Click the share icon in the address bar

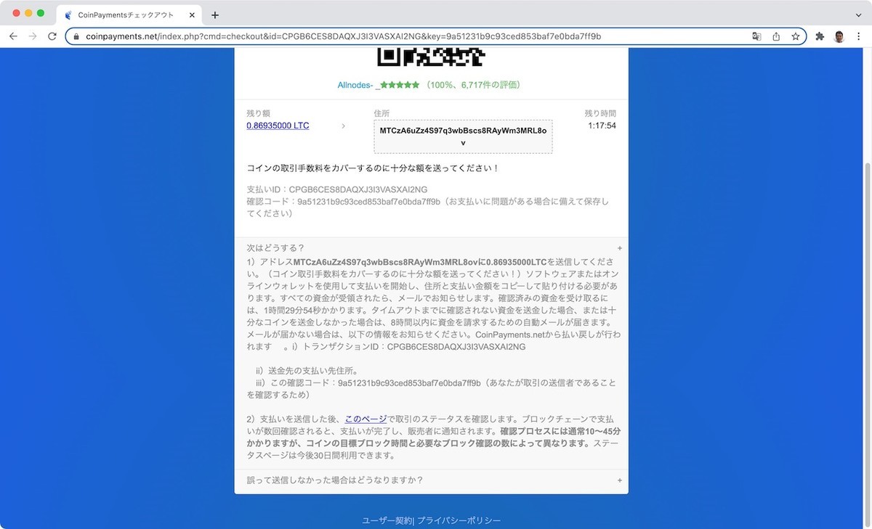(776, 36)
